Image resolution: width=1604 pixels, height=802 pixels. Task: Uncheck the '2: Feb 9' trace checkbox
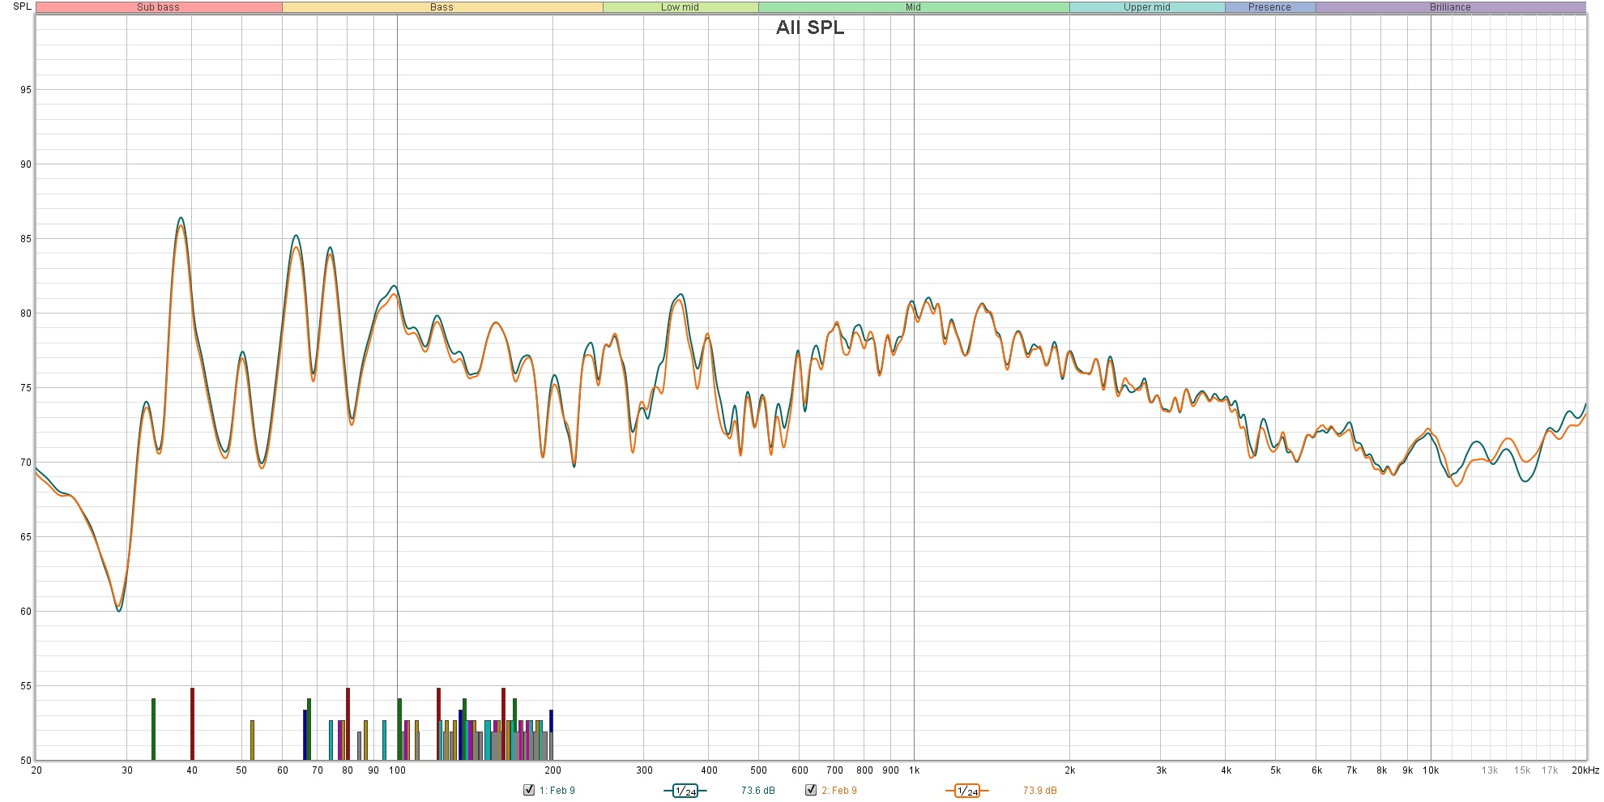811,790
